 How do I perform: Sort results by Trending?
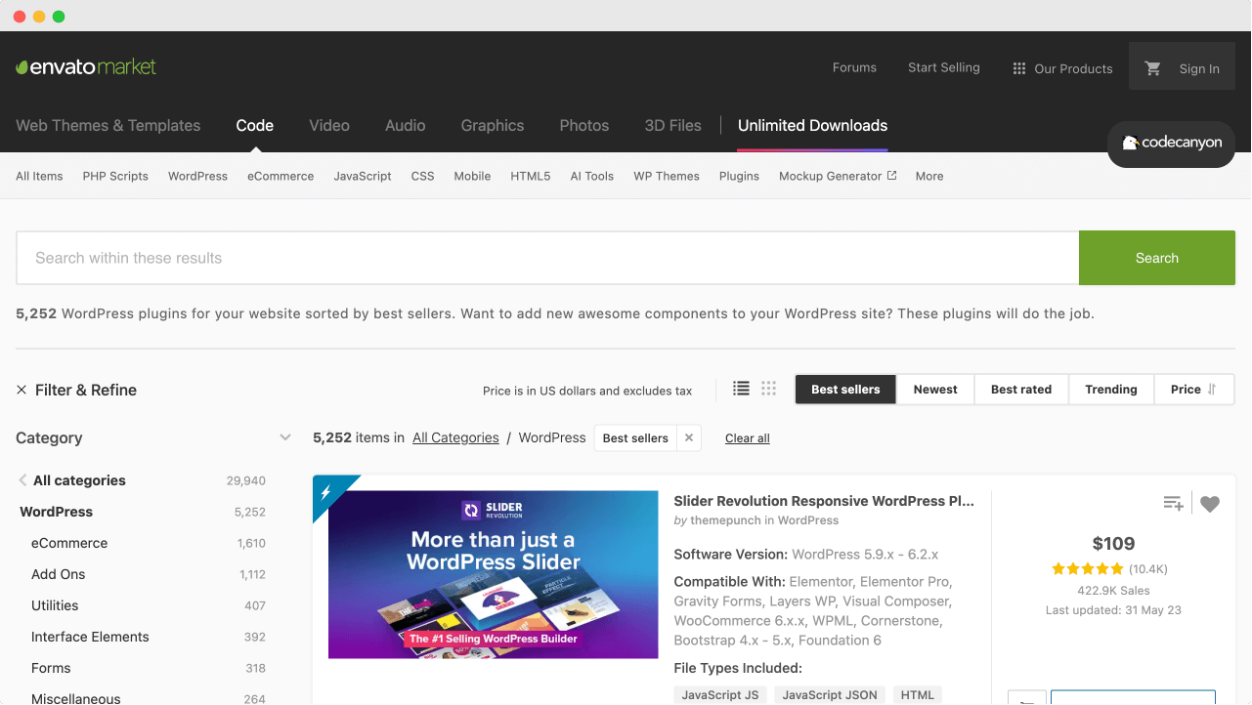[1111, 390]
